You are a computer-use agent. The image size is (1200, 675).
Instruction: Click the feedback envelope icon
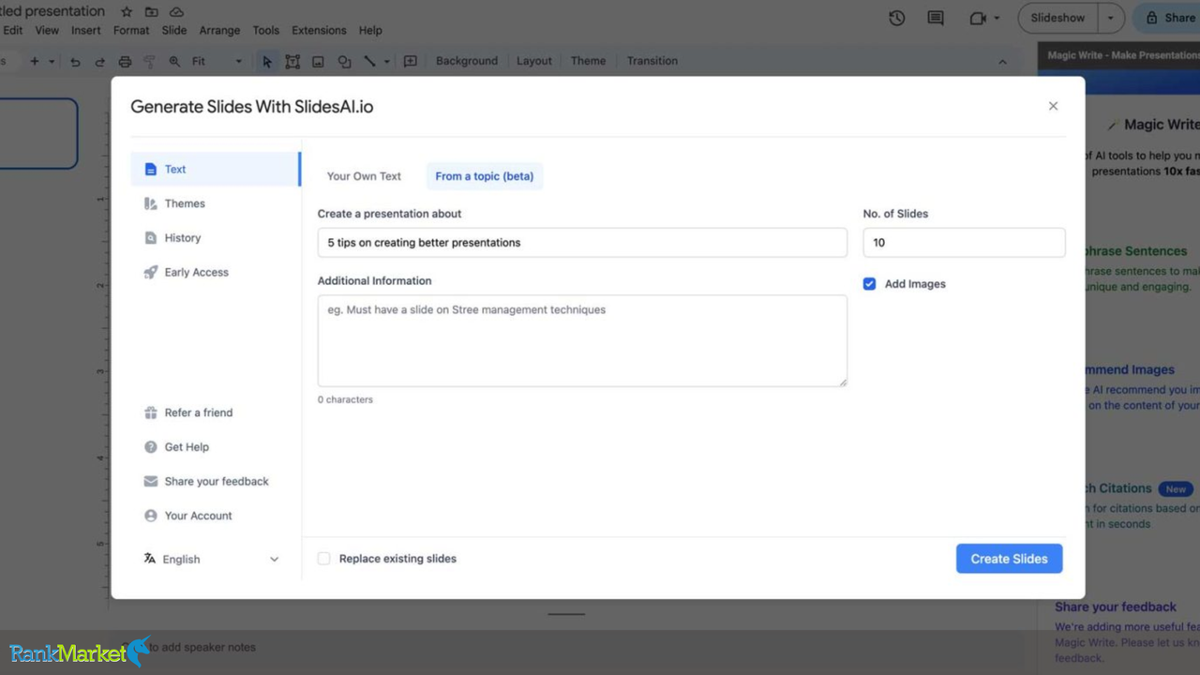point(150,481)
